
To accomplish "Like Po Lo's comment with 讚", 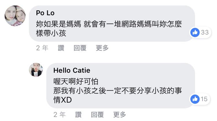I will (x=61, y=48).
